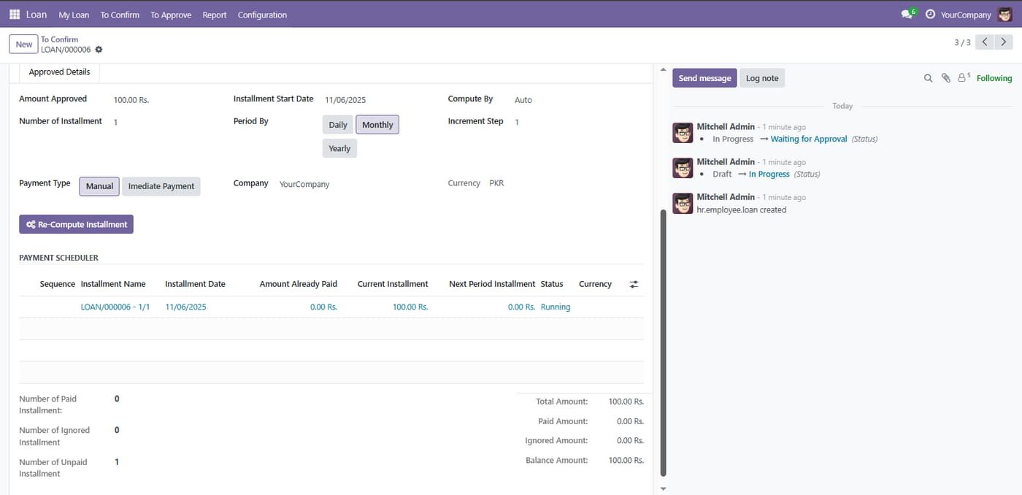Click the Send message button
The image size is (1022, 495).
click(704, 78)
